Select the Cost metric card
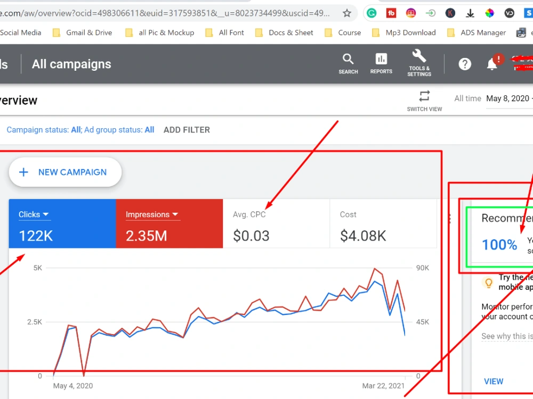 pyautogui.click(x=383, y=223)
